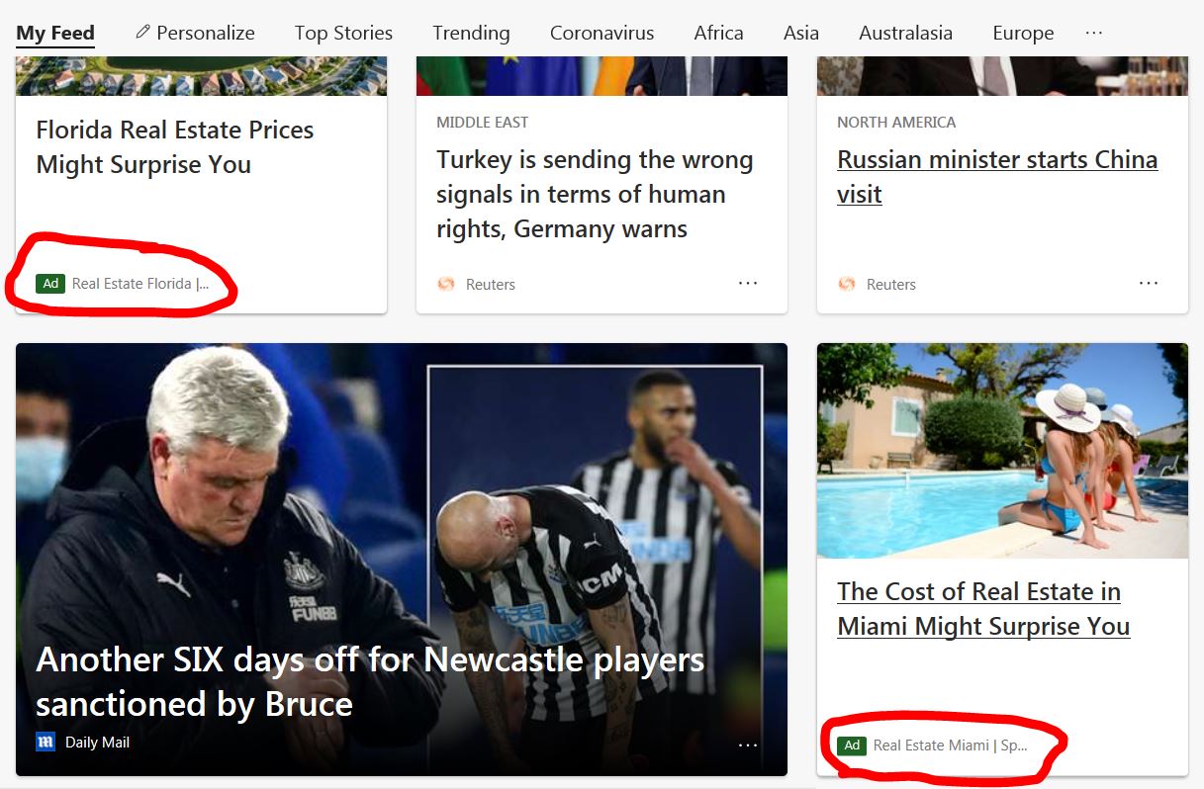Open options menu on Turkey human rights card
The image size is (1204, 789).
click(x=748, y=283)
